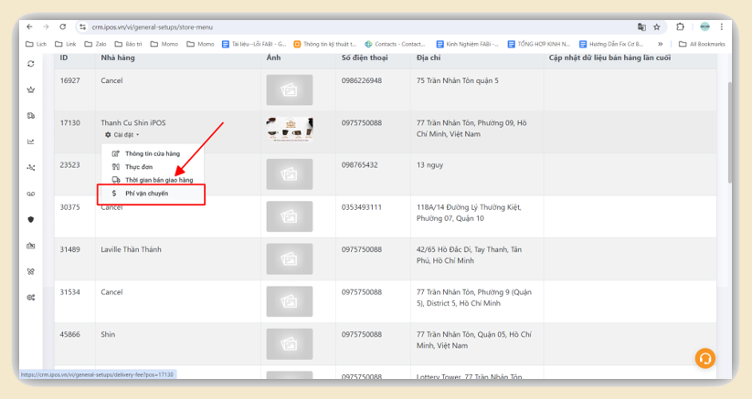Choose Thông tin cửa hàng from menu
The image size is (752, 399).
pyautogui.click(x=151, y=153)
